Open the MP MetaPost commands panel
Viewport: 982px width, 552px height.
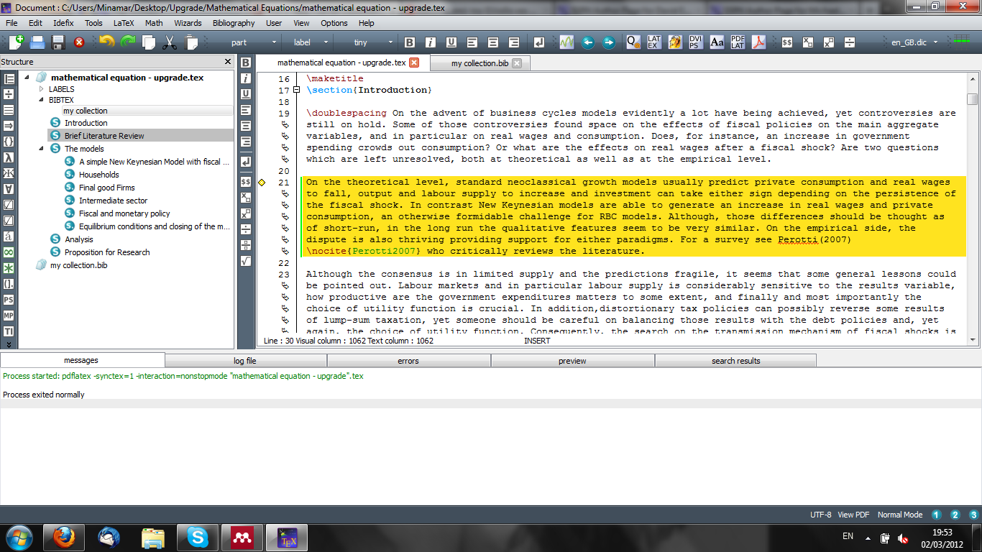(x=9, y=316)
